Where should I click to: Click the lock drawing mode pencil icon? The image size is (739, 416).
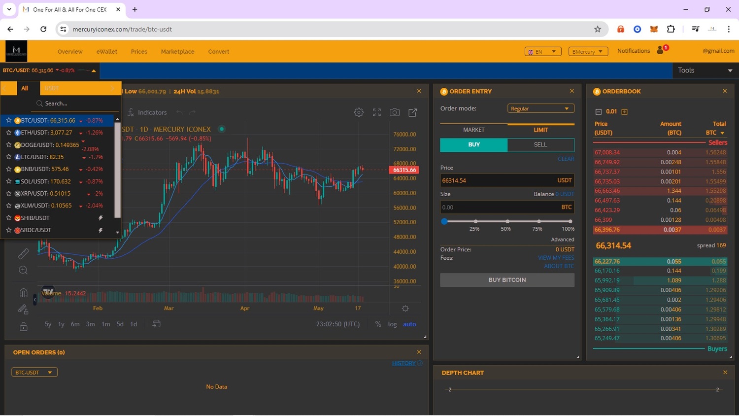(x=23, y=310)
